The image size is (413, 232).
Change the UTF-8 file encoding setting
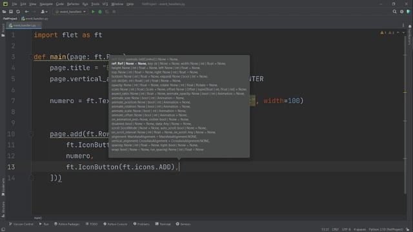346,229
